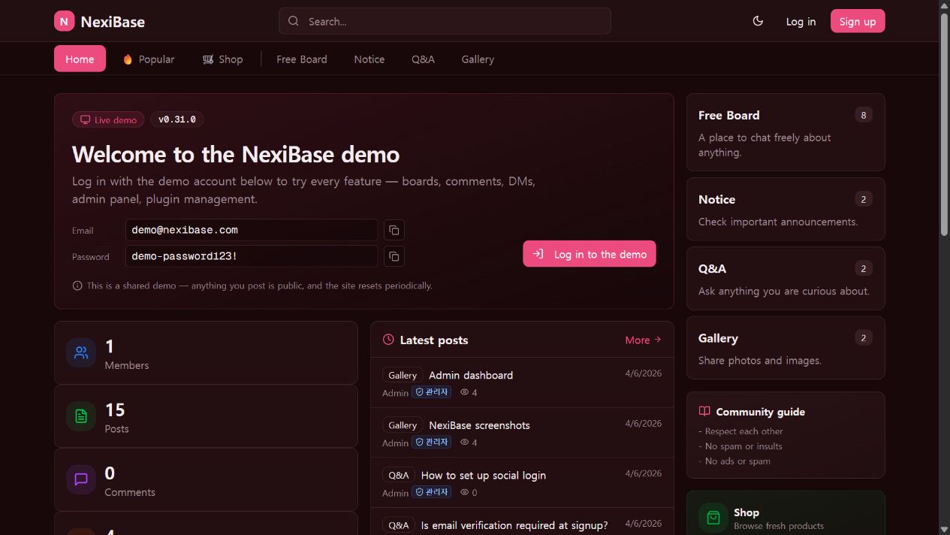Click the Members people icon
This screenshot has width=950, height=535.
(x=81, y=352)
